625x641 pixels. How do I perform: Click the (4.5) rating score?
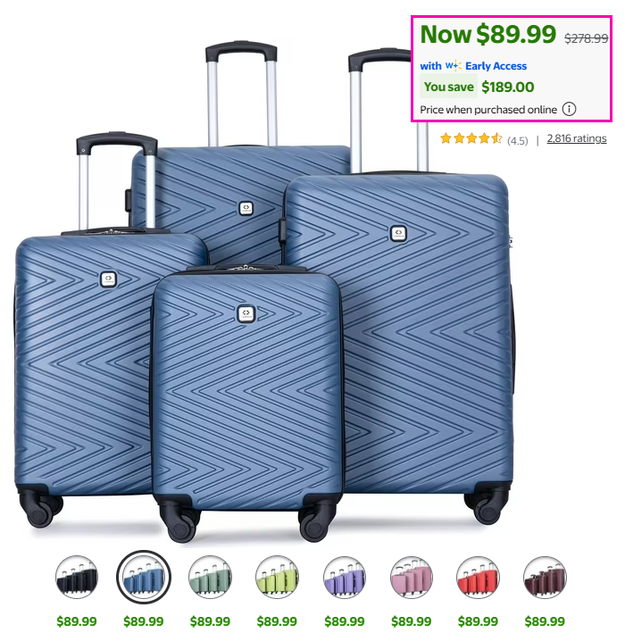coord(518,141)
